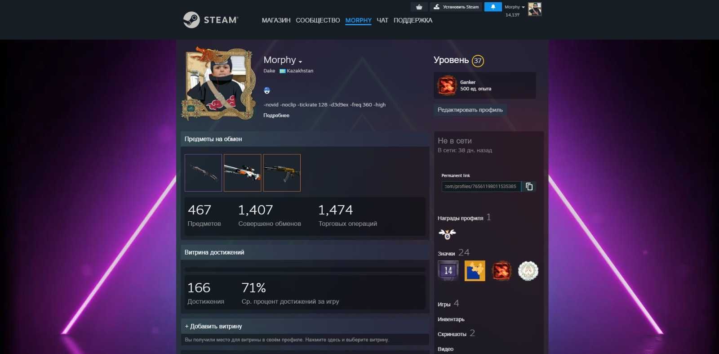Click the winged profile award icon
The image size is (719, 354).
[447, 233]
